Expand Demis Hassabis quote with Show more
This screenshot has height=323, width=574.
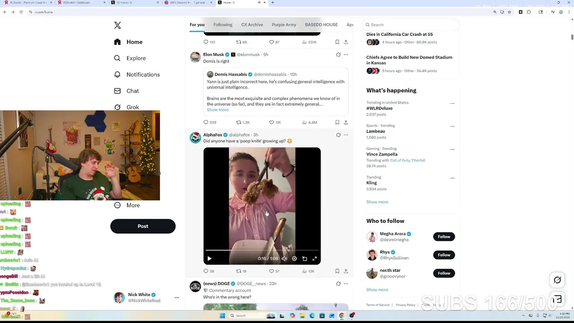tap(217, 110)
